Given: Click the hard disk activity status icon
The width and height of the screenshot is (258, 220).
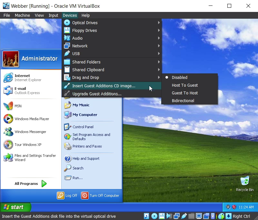Looking at the screenshot, I should 146,216.
